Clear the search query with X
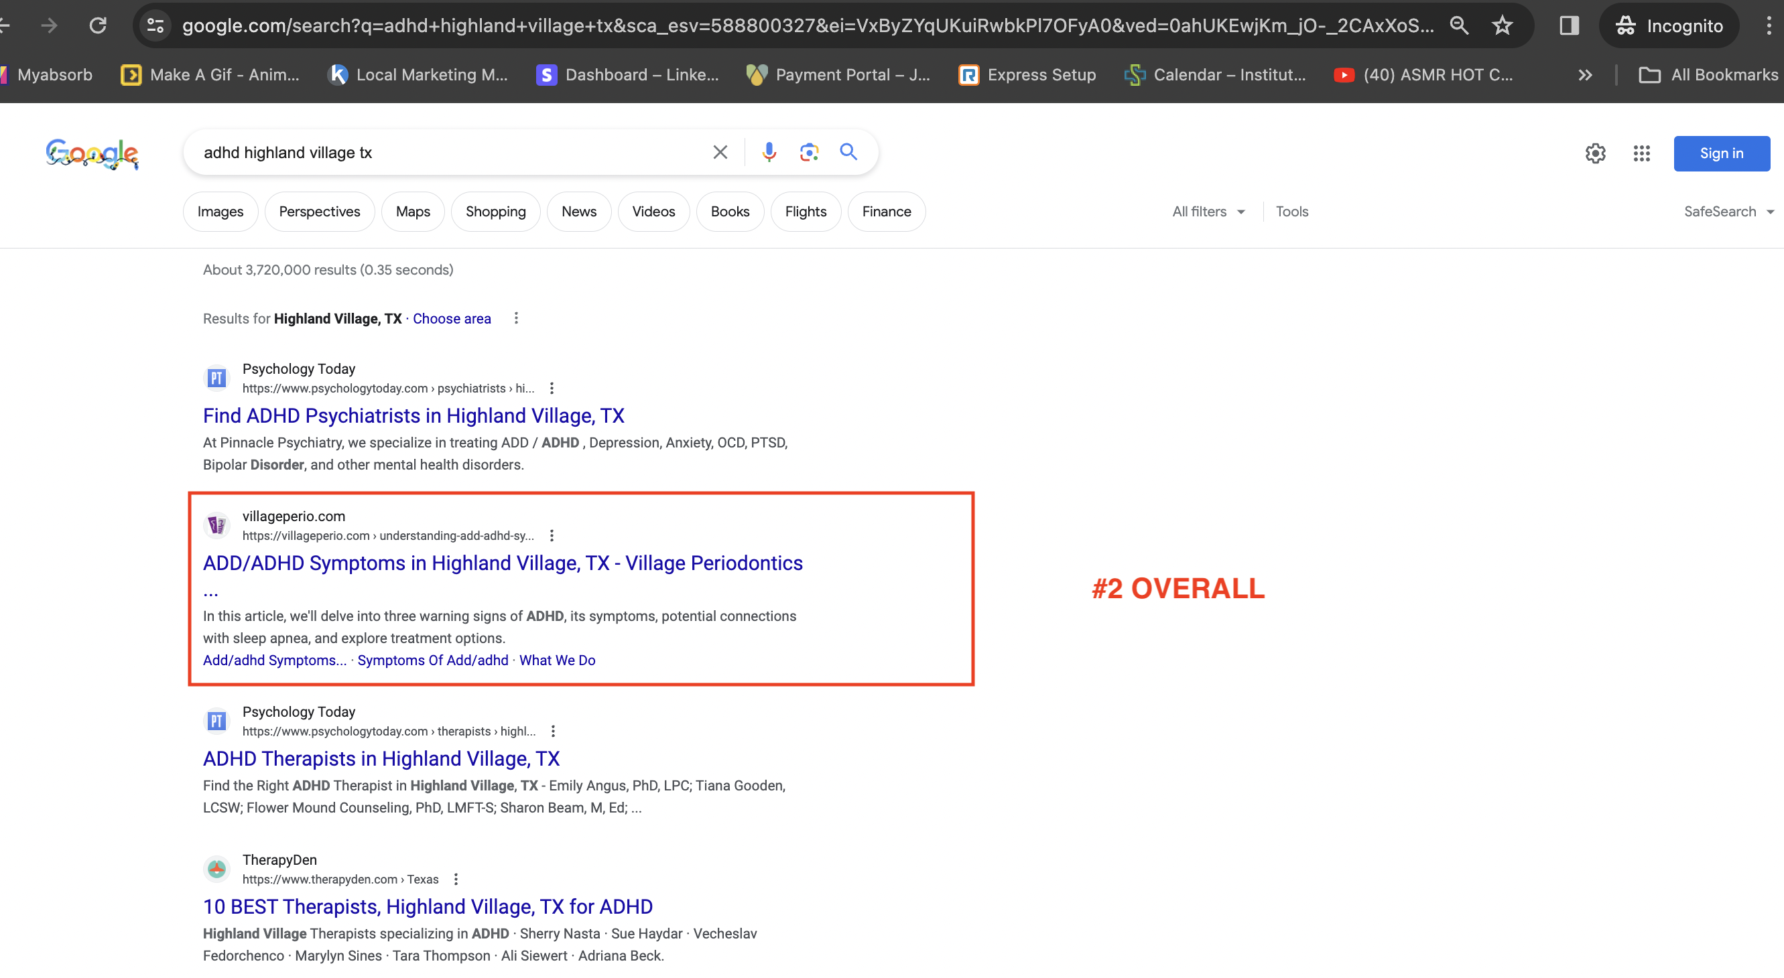This screenshot has width=1784, height=978. pyautogui.click(x=720, y=152)
